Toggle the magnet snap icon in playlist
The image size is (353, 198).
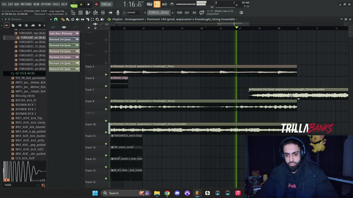56,19
